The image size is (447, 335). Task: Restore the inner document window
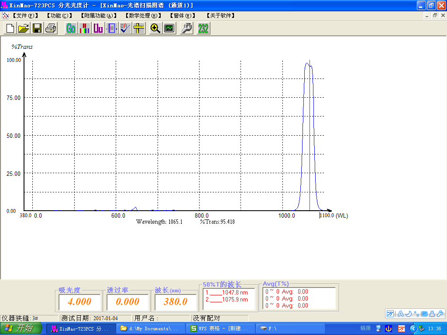click(435, 15)
